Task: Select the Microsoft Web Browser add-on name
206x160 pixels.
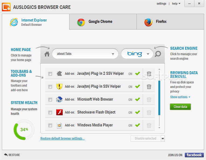Action: coord(95,99)
